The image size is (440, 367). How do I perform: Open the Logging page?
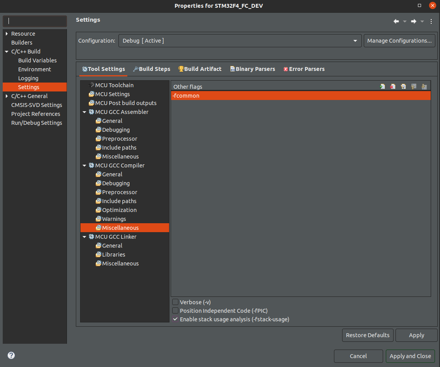[28, 78]
